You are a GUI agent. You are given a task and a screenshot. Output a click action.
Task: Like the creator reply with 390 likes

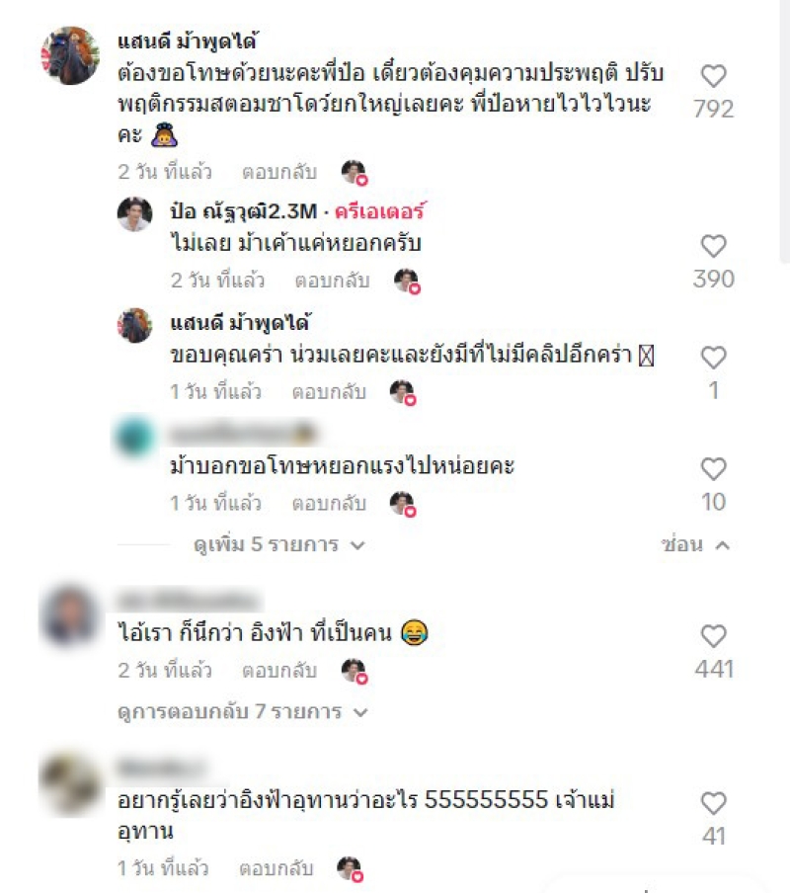point(713,246)
